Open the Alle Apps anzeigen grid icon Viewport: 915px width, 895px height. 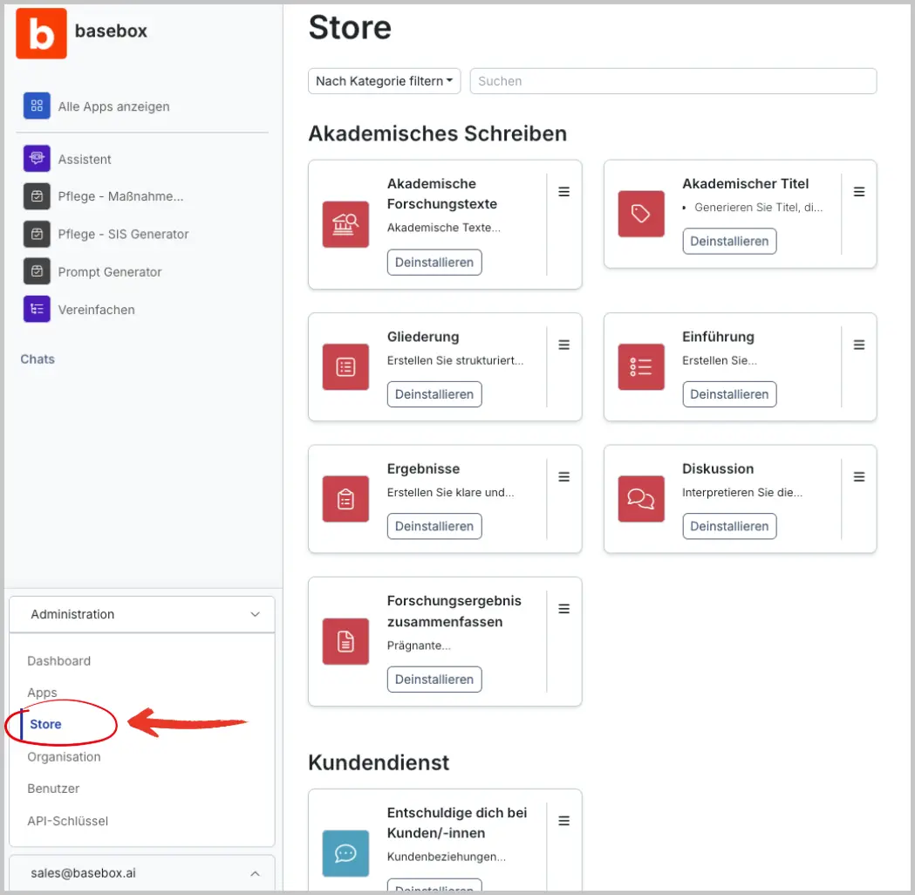pos(37,106)
